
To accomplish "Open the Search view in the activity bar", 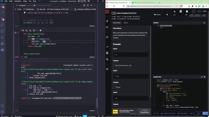I will pyautogui.click(x=2, y=12).
